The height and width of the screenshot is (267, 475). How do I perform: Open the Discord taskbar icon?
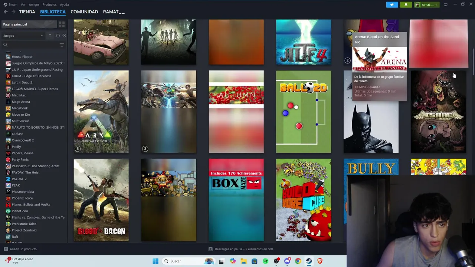tap(287, 261)
